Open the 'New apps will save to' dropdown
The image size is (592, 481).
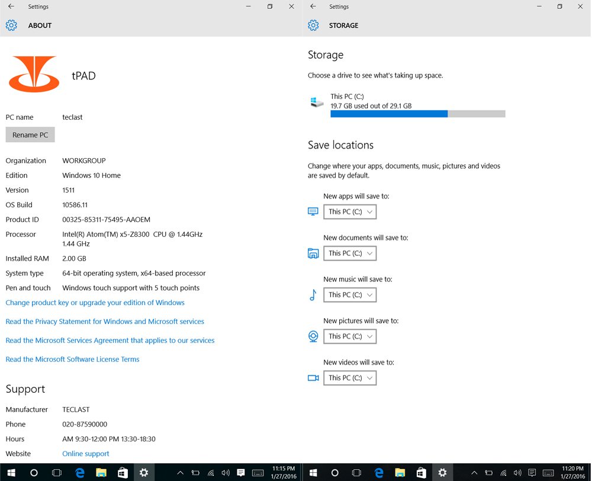[x=350, y=211]
